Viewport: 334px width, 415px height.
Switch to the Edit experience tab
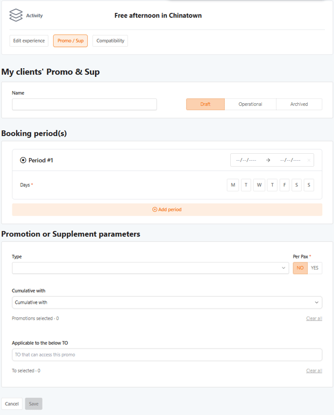pyautogui.click(x=29, y=41)
